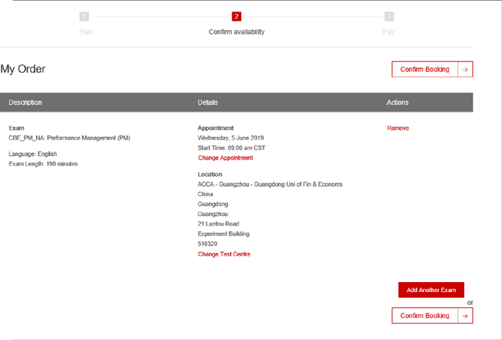Click arrow icon beside My Order's Confirm Booking
Viewport: 502px width, 340px height.
click(465, 69)
